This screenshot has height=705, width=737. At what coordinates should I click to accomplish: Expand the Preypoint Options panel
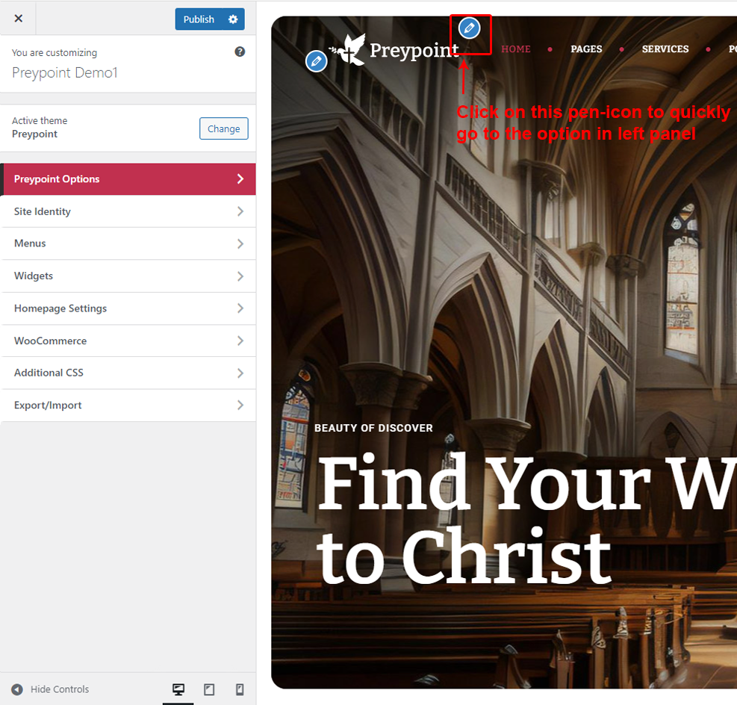click(128, 179)
